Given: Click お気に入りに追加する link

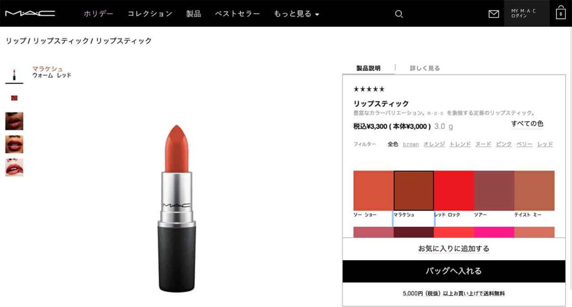Looking at the screenshot, I should (454, 249).
